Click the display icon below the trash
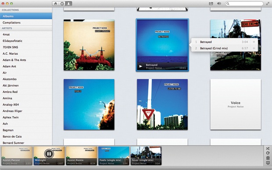272x170 pixels. (x=268, y=163)
